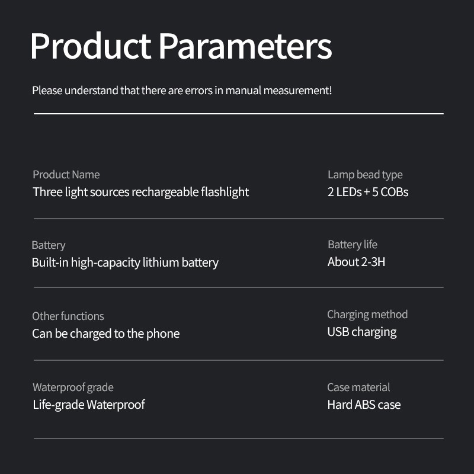Click the "Battery life" label
The width and height of the screenshot is (474, 474).
pyautogui.click(x=352, y=244)
